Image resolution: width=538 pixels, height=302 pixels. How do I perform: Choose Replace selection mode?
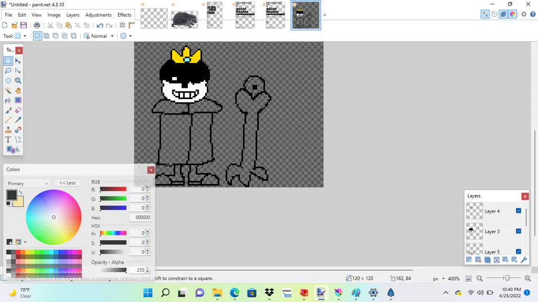pyautogui.click(x=38, y=36)
